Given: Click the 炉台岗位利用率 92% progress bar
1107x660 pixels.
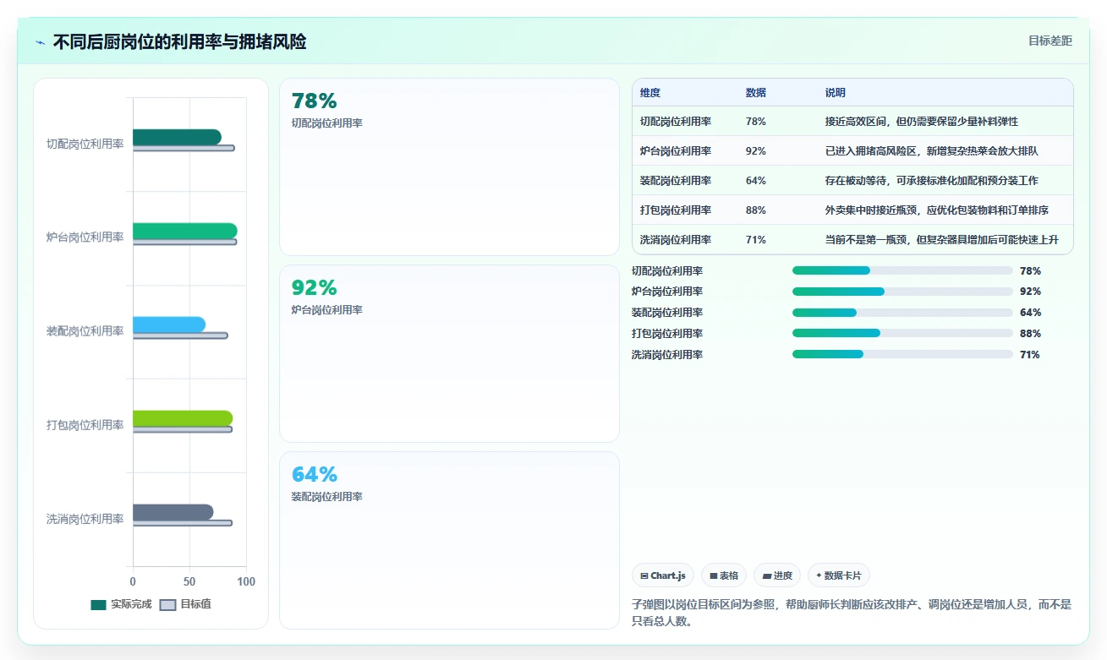Looking at the screenshot, I should click(x=902, y=292).
